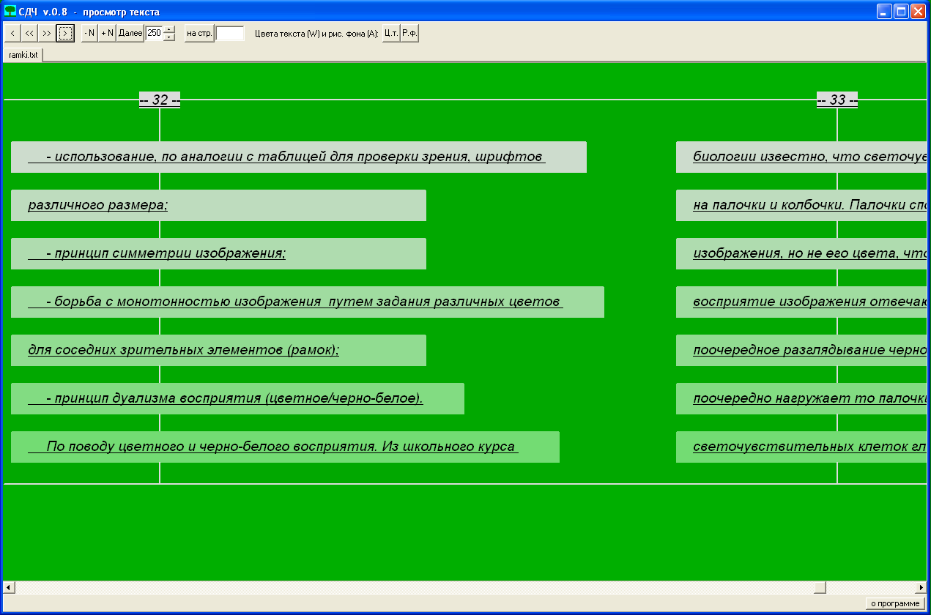Click the horizontal scrollbar left arrow

coord(9,587)
